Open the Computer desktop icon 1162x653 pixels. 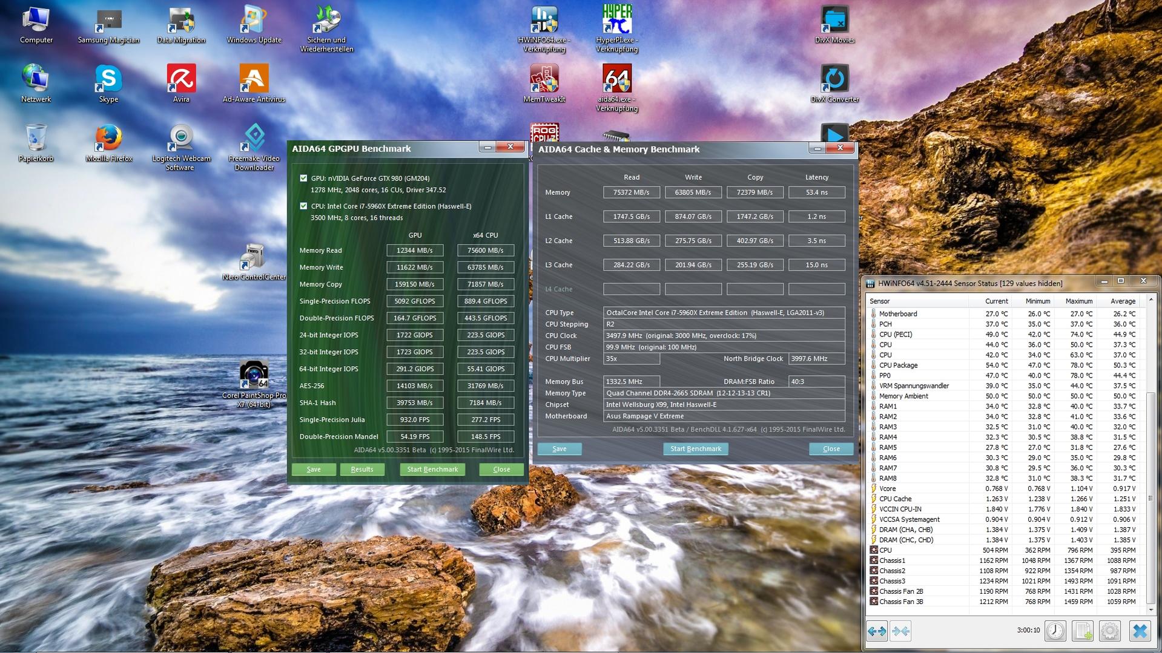tap(36, 25)
